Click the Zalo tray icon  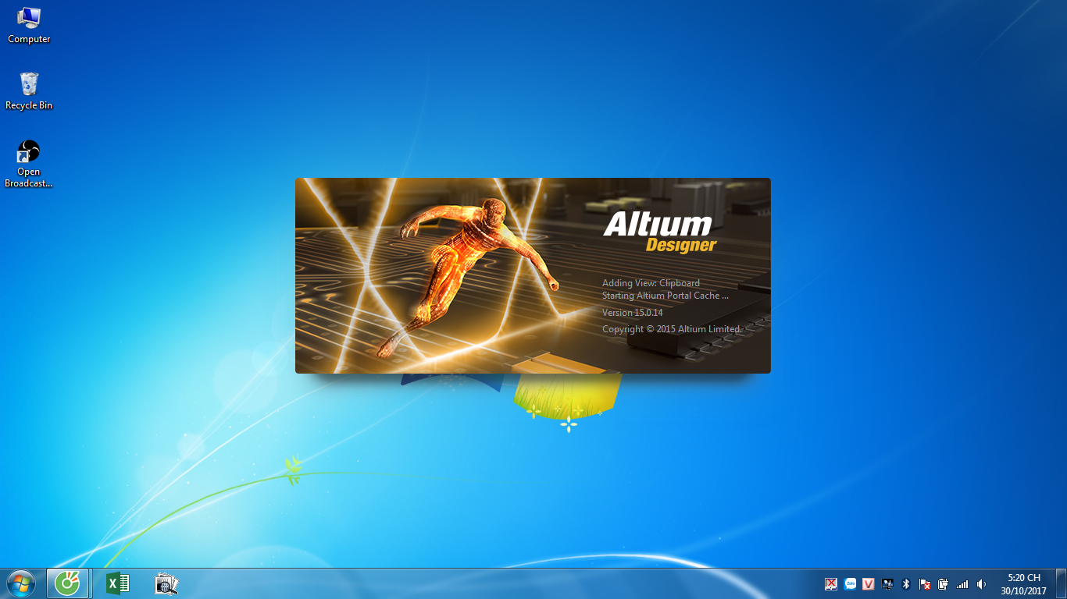click(850, 583)
